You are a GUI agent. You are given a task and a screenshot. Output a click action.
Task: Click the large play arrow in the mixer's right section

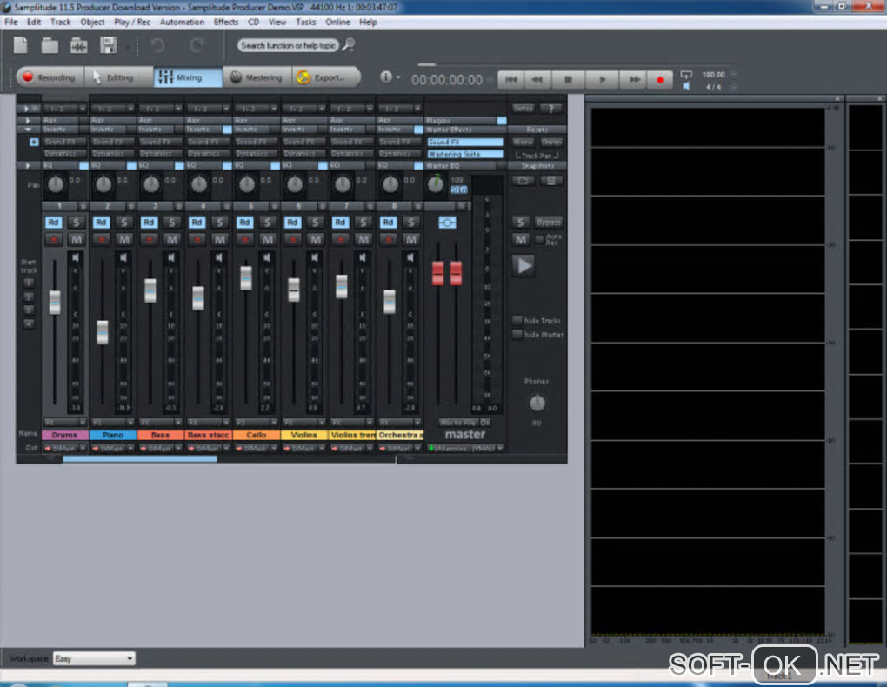524,265
